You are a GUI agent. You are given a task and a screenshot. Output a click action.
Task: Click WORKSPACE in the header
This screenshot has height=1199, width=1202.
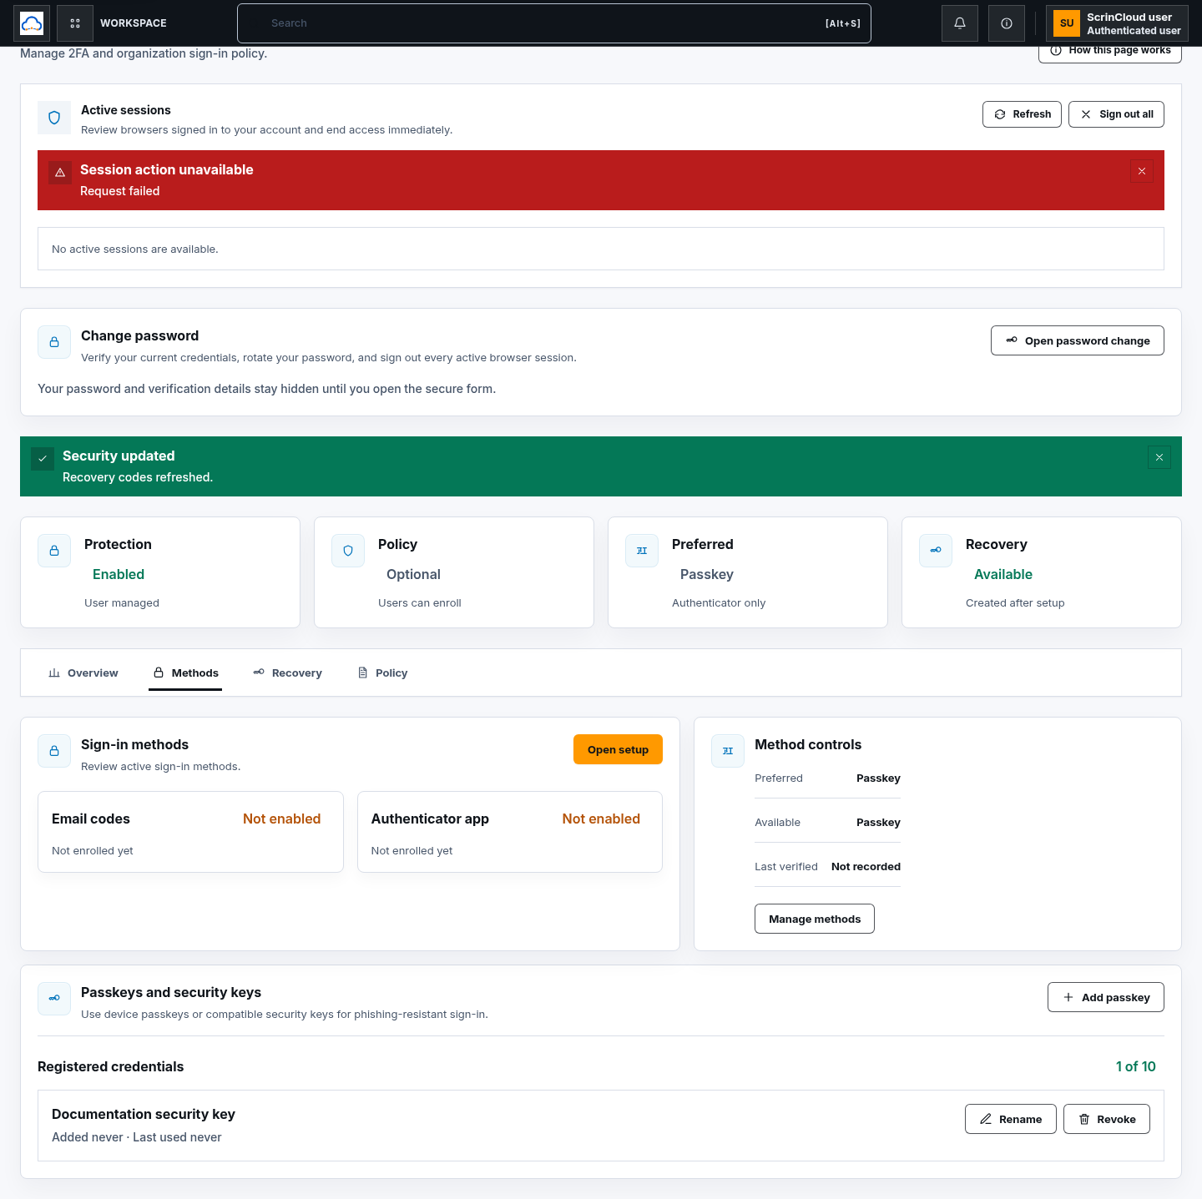[134, 23]
